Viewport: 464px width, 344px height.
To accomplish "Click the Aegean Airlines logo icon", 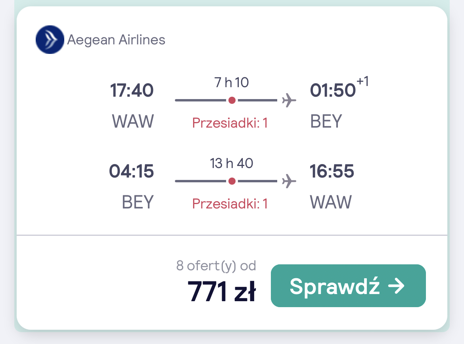I will 50,40.
